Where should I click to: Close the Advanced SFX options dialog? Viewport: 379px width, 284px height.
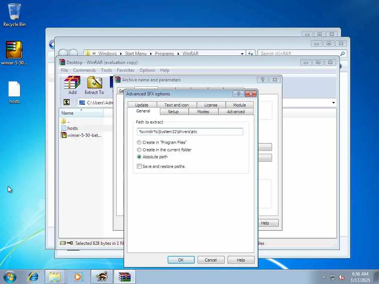click(x=251, y=94)
